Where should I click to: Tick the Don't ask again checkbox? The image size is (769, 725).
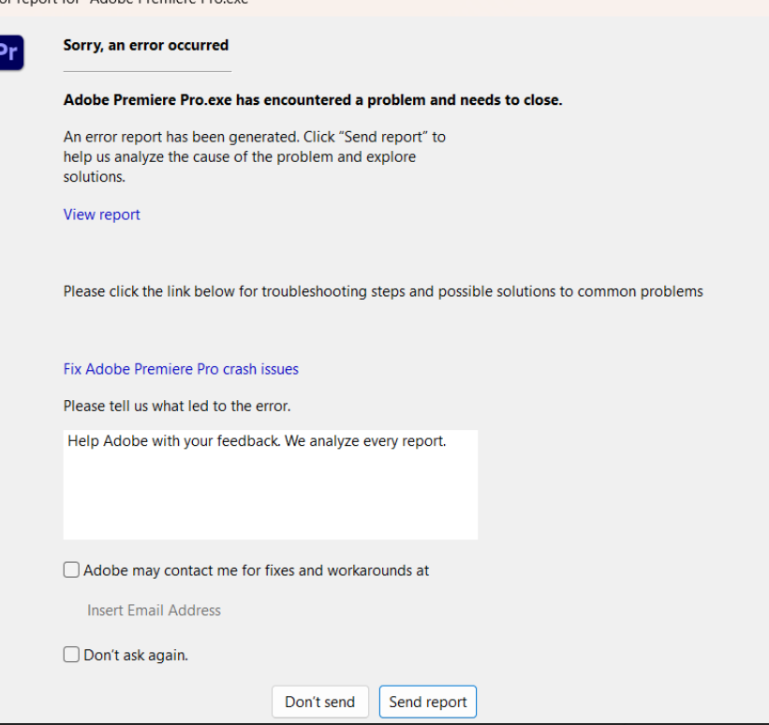point(71,655)
